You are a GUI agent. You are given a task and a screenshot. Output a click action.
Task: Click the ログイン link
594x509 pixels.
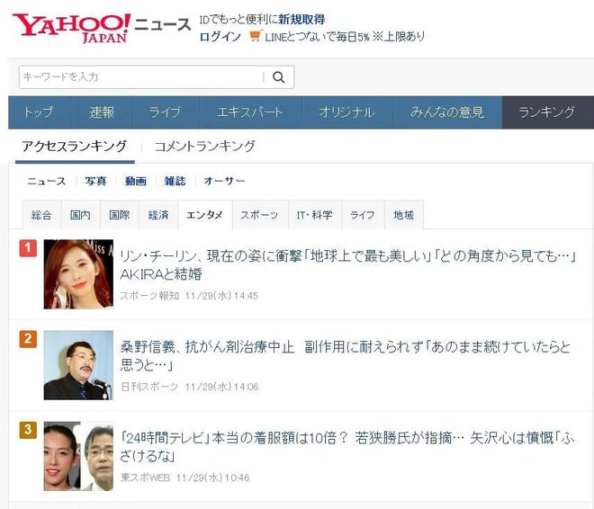tap(220, 37)
